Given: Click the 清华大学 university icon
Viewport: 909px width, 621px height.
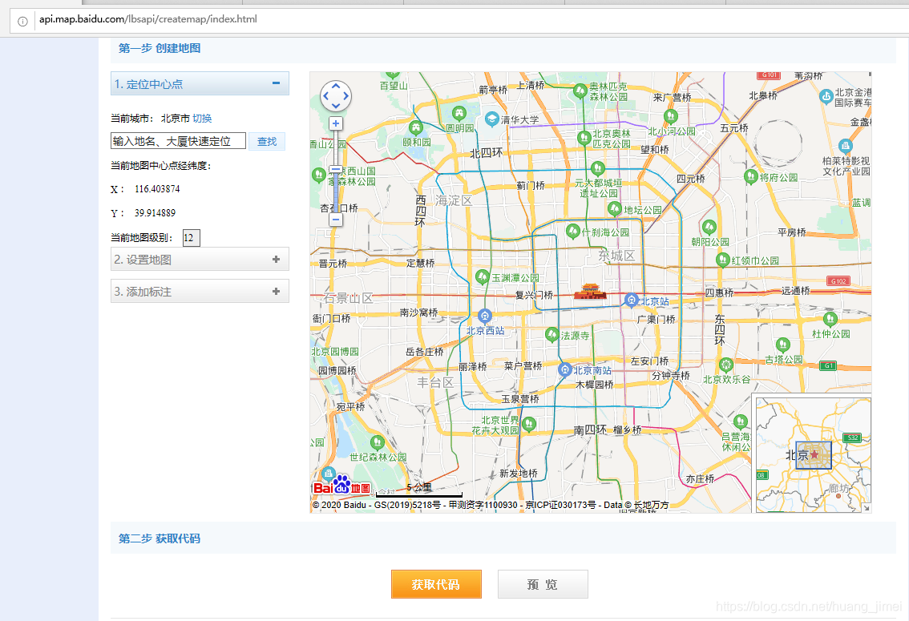Looking at the screenshot, I should [492, 119].
